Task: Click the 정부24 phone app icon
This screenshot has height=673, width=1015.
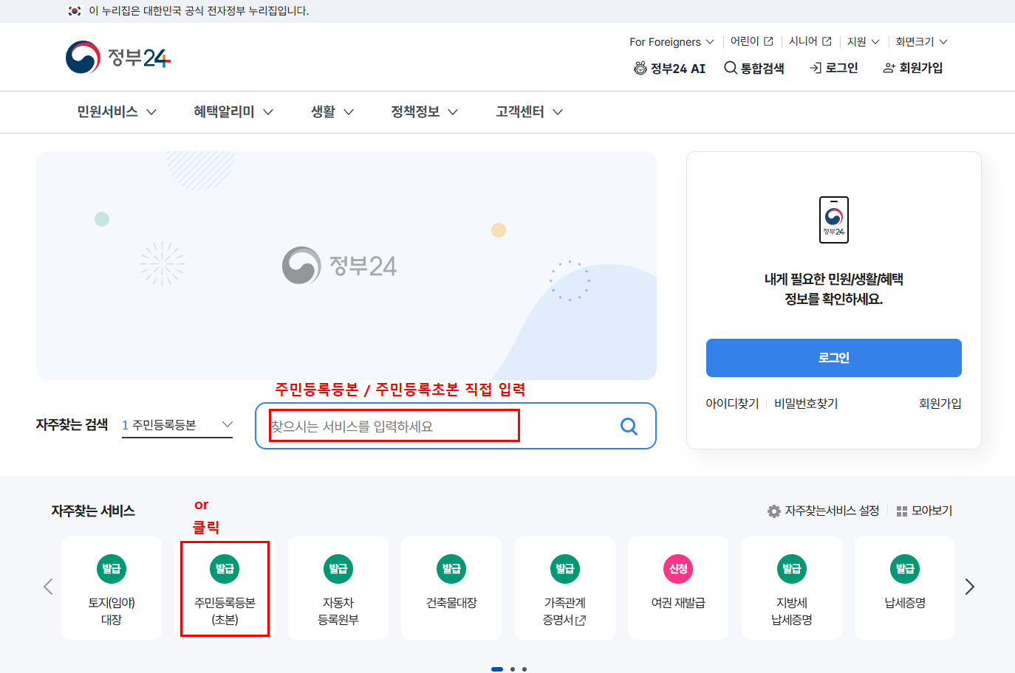Action: [834, 220]
